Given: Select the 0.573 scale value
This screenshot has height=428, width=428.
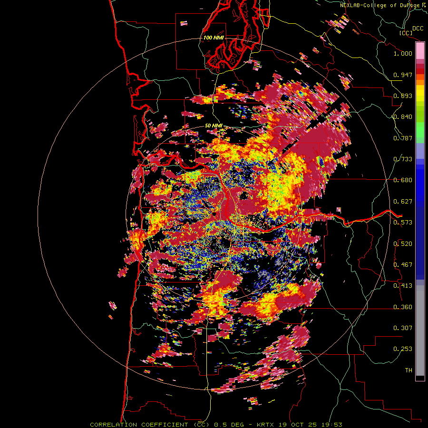Looking at the screenshot, I should [403, 223].
